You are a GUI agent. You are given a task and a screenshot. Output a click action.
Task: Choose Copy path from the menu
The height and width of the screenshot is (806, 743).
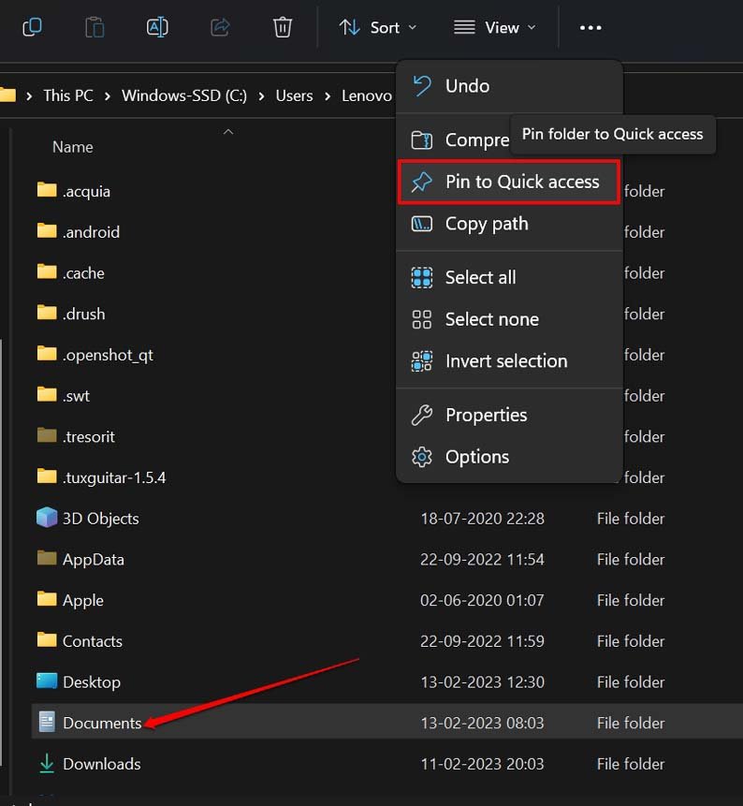click(486, 224)
